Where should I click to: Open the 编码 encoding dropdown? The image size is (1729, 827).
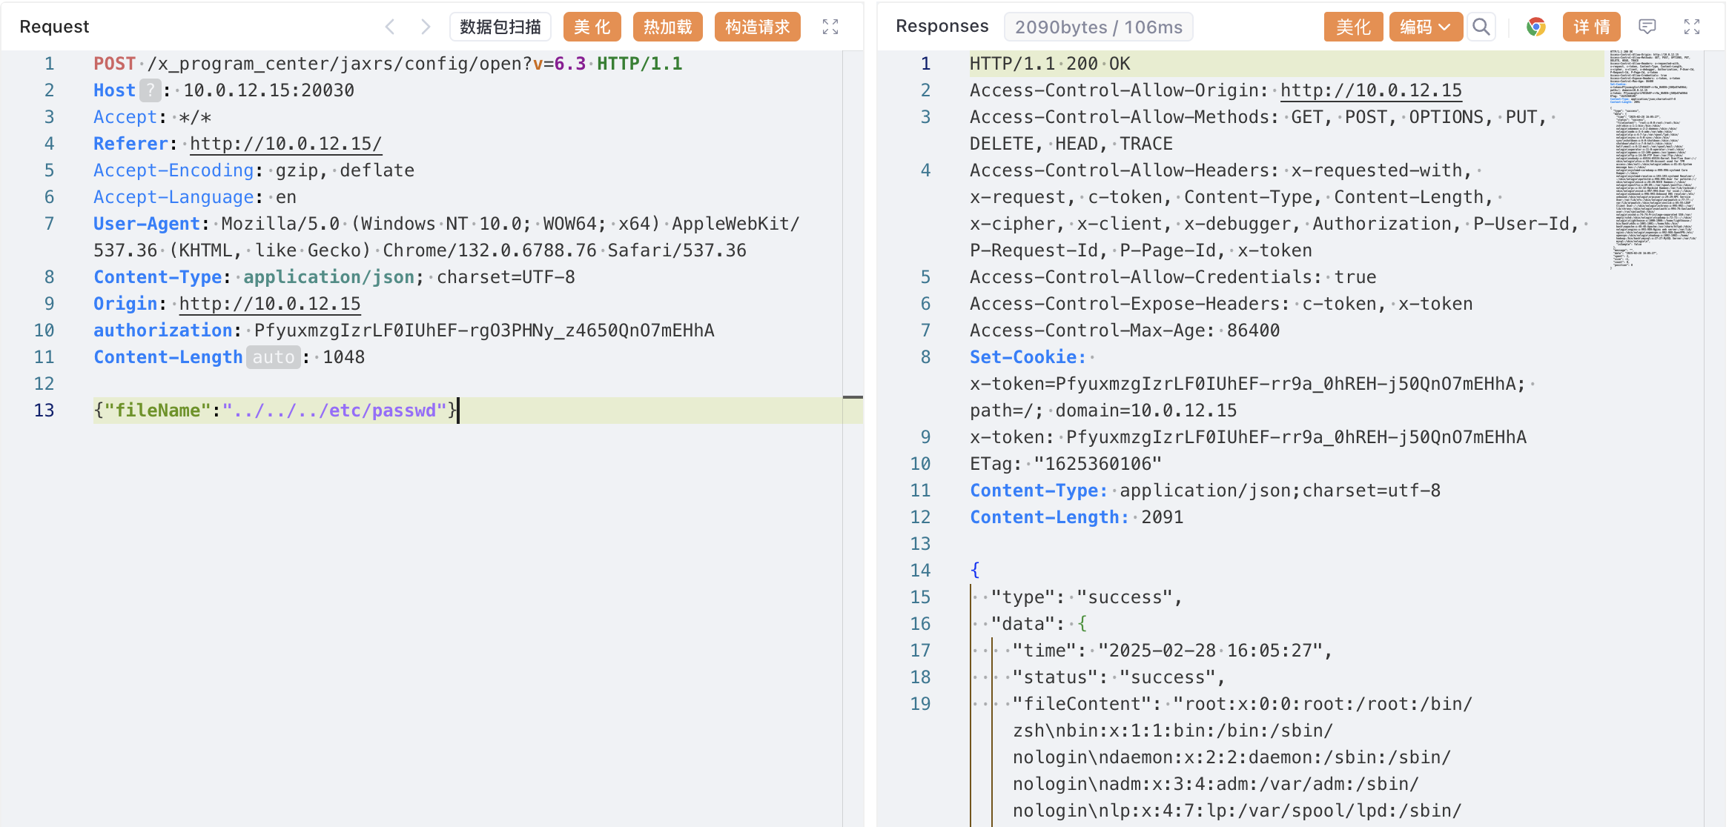[x=1425, y=27]
